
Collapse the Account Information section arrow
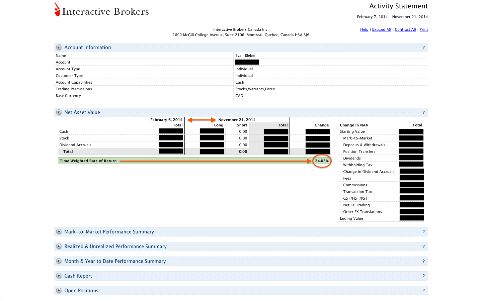(x=59, y=47)
